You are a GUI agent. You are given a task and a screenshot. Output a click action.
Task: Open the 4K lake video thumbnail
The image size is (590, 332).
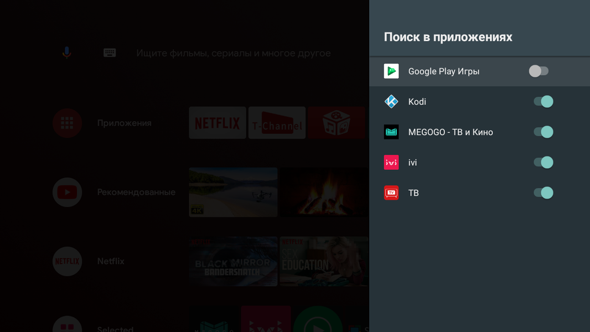pyautogui.click(x=234, y=192)
